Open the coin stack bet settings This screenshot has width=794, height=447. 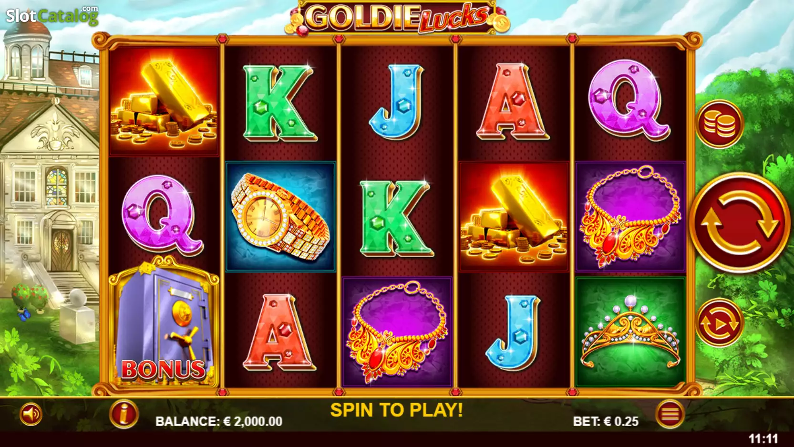click(720, 124)
